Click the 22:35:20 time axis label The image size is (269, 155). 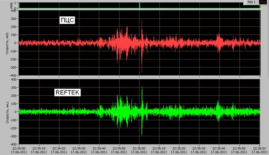(x=179, y=148)
